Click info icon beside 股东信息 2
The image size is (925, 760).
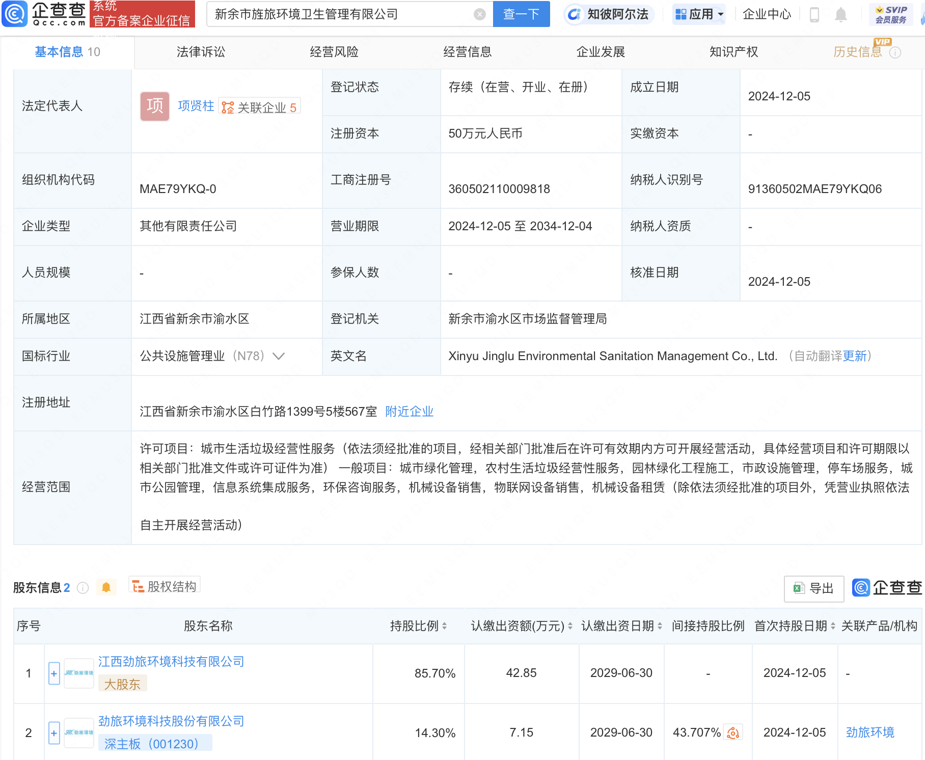click(83, 588)
